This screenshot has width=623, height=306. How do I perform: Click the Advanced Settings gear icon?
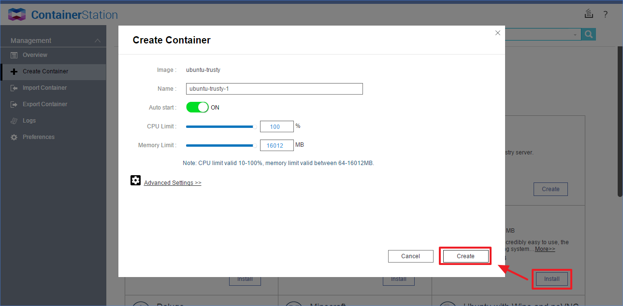click(x=135, y=180)
